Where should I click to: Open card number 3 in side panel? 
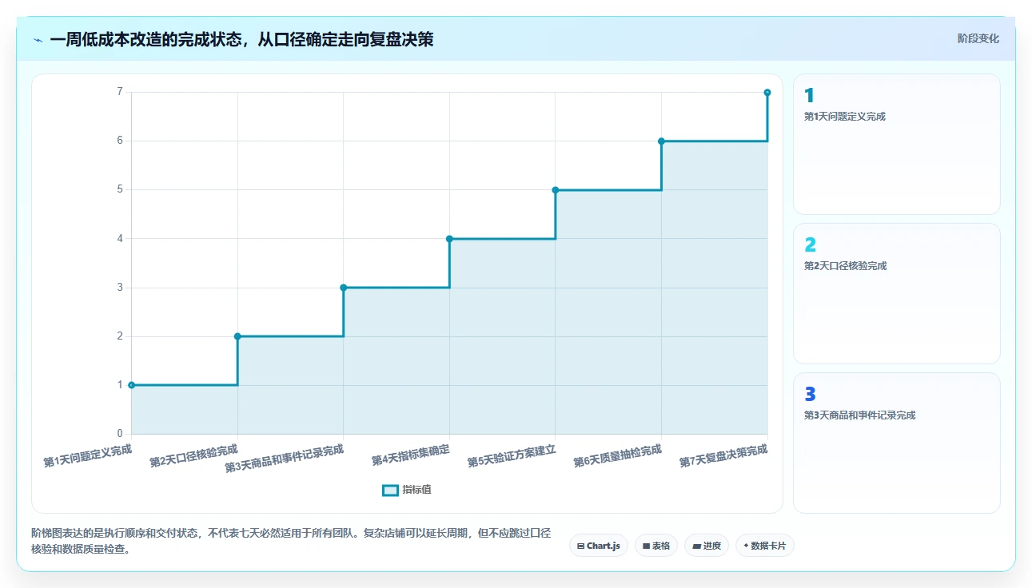click(896, 443)
